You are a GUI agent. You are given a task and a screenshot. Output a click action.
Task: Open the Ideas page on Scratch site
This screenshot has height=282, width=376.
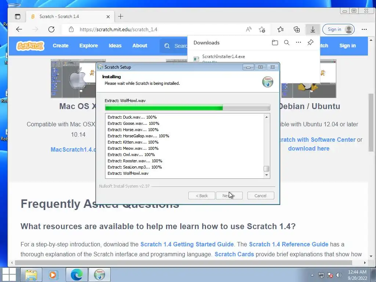click(x=115, y=46)
